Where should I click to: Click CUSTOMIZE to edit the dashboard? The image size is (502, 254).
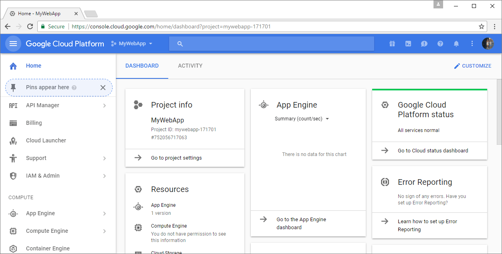[473, 66]
